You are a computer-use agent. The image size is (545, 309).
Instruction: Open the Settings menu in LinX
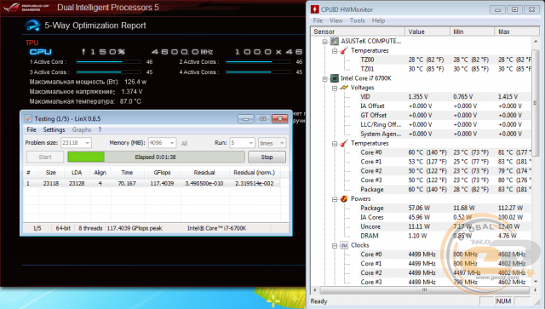54,129
